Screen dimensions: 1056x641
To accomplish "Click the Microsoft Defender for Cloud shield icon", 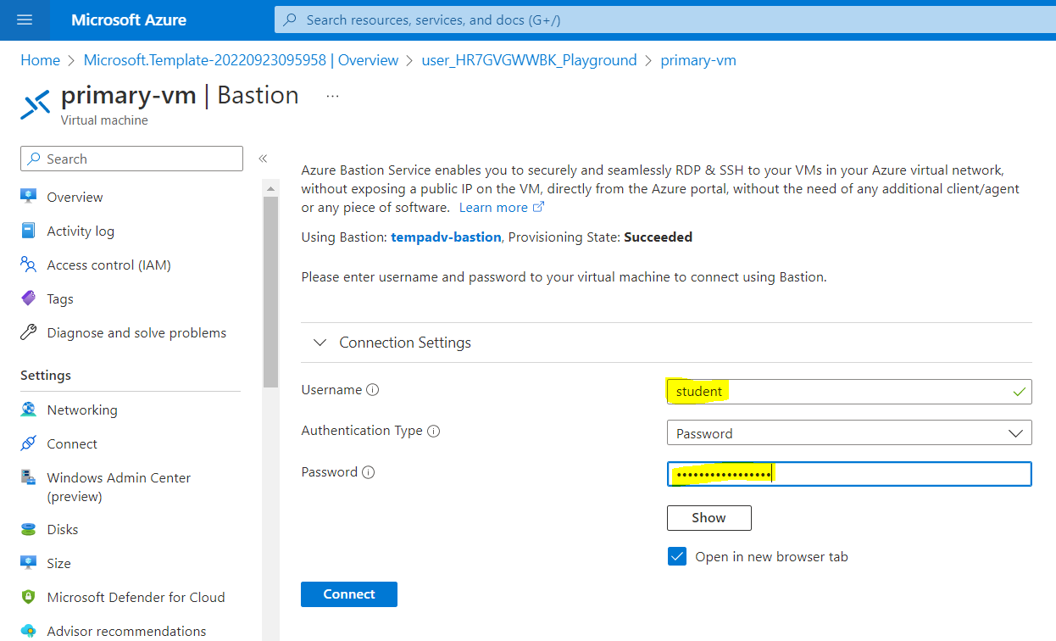I will [x=29, y=598].
